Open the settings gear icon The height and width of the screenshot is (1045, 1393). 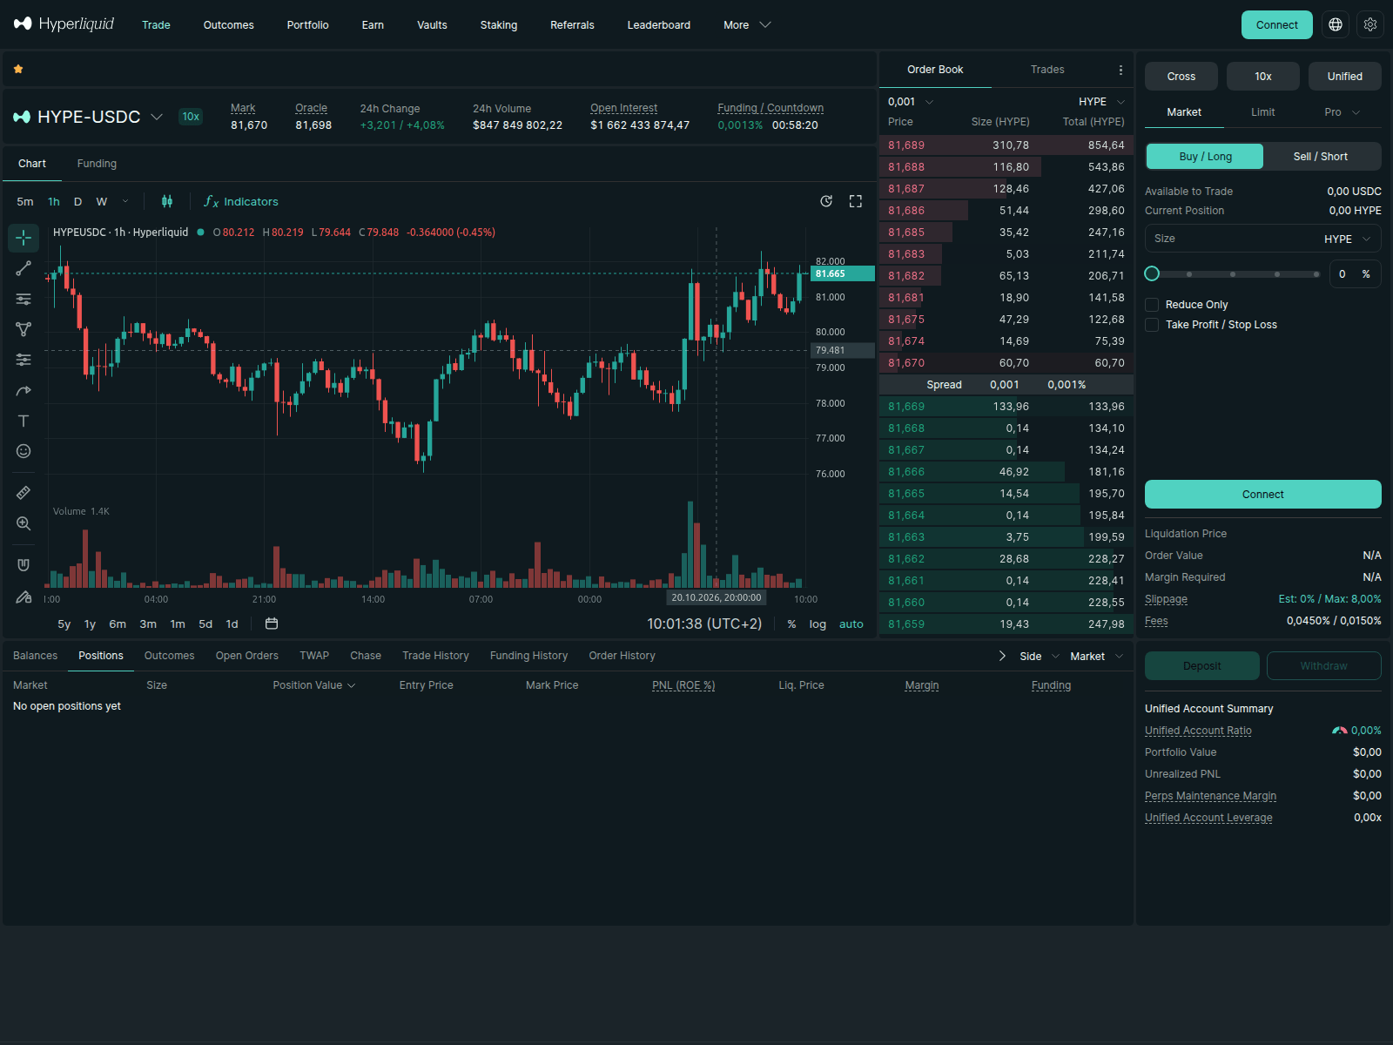[x=1370, y=24]
